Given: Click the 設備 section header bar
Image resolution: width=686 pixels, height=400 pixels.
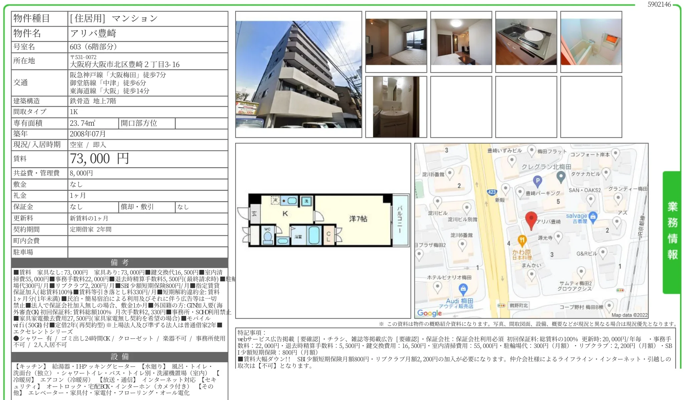Looking at the screenshot, I should (x=119, y=357).
